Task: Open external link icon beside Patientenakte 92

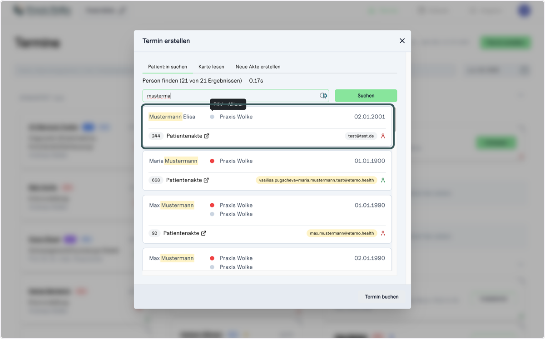Action: pos(203,233)
